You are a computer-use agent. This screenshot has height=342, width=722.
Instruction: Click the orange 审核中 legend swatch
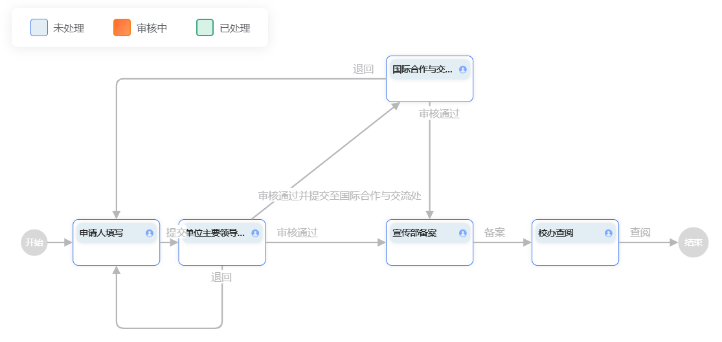click(x=122, y=28)
